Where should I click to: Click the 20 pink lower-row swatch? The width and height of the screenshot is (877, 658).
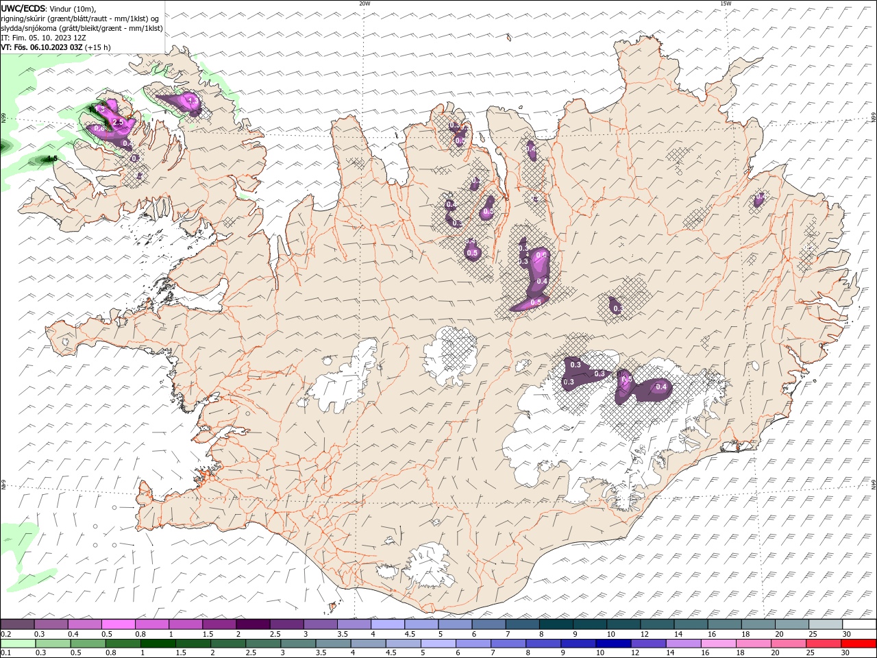point(787,644)
